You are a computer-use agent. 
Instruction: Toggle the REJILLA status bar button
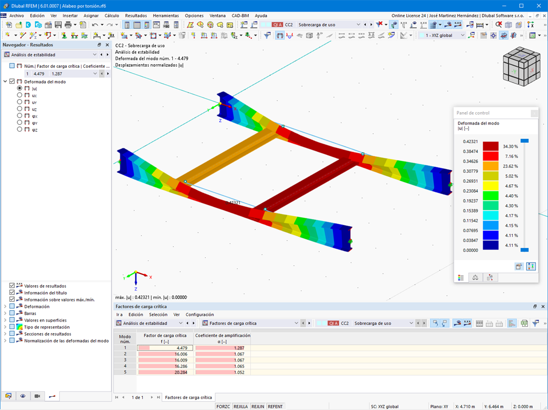coord(240,406)
